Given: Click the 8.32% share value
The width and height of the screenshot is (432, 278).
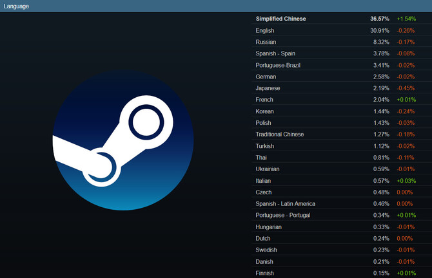Looking at the screenshot, I should pyautogui.click(x=381, y=42).
